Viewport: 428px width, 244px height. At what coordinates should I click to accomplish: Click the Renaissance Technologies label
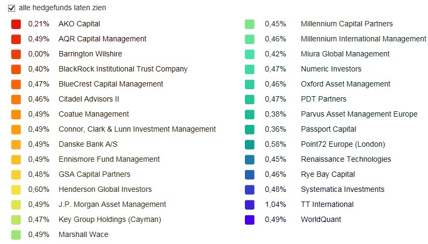(x=346, y=160)
